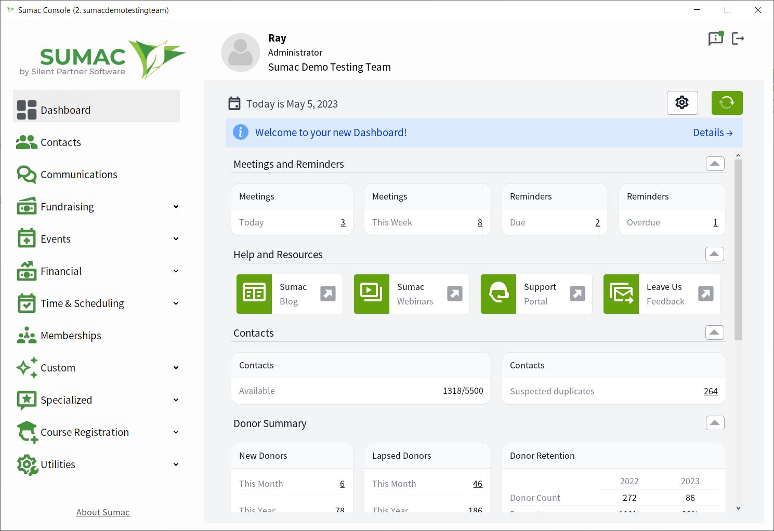Screen dimensions: 774x531
Task: Expand the Fundraising submenu arrow
Action: point(176,207)
